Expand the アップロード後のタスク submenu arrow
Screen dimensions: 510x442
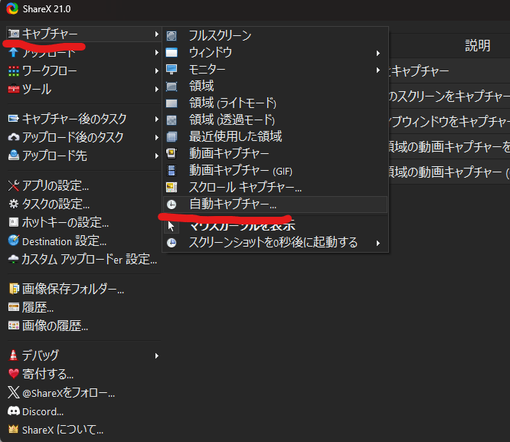[x=157, y=137]
